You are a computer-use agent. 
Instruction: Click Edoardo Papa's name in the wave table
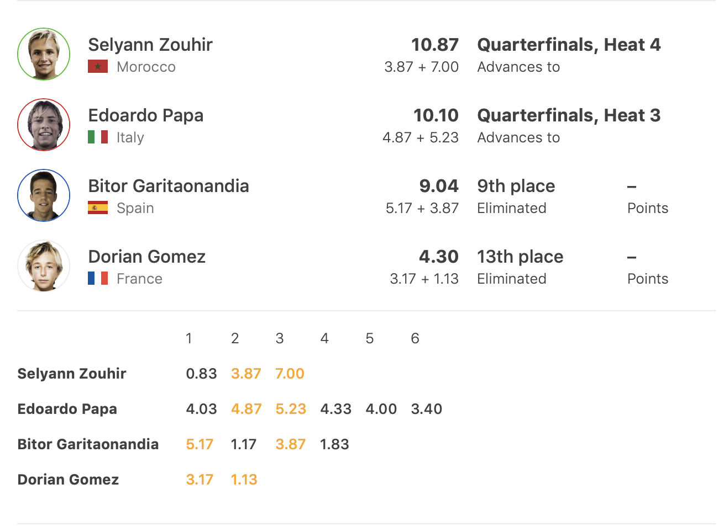(x=67, y=409)
